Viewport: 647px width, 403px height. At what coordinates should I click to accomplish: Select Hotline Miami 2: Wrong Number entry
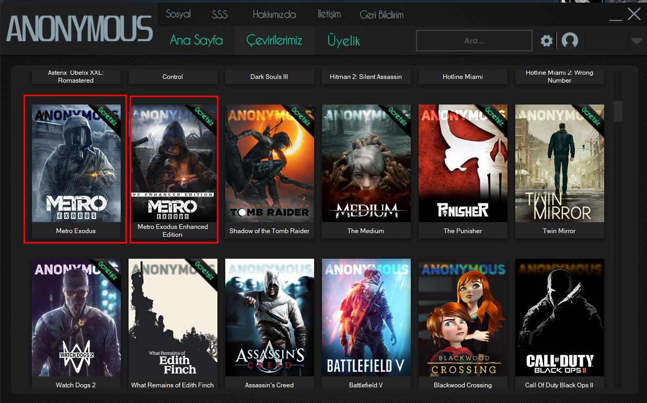tap(560, 77)
